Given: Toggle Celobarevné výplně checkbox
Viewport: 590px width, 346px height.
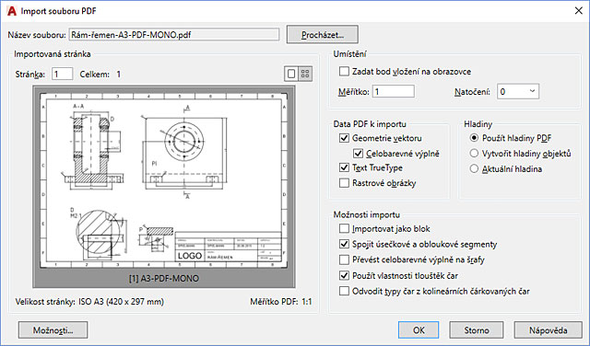Looking at the screenshot, I should click(x=358, y=154).
